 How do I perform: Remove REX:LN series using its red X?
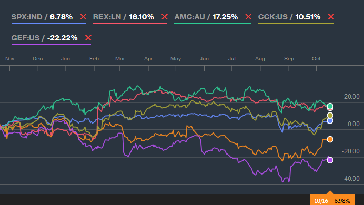(165, 17)
